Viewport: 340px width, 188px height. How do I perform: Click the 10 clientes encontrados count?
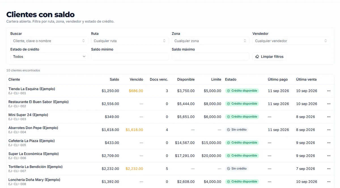pos(23,70)
